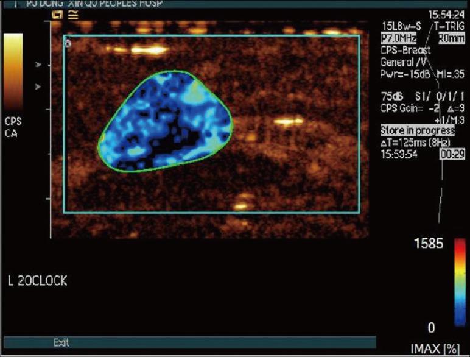
Task: Click the 'General /V' setting text
Action: (x=403, y=62)
